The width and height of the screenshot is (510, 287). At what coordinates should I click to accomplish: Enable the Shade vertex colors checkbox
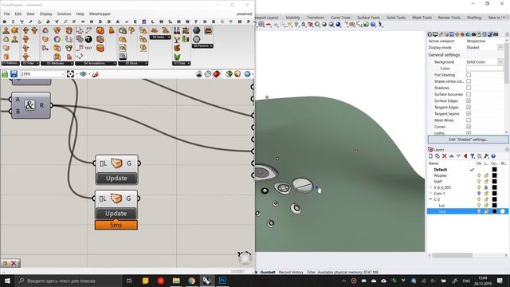[469, 81]
